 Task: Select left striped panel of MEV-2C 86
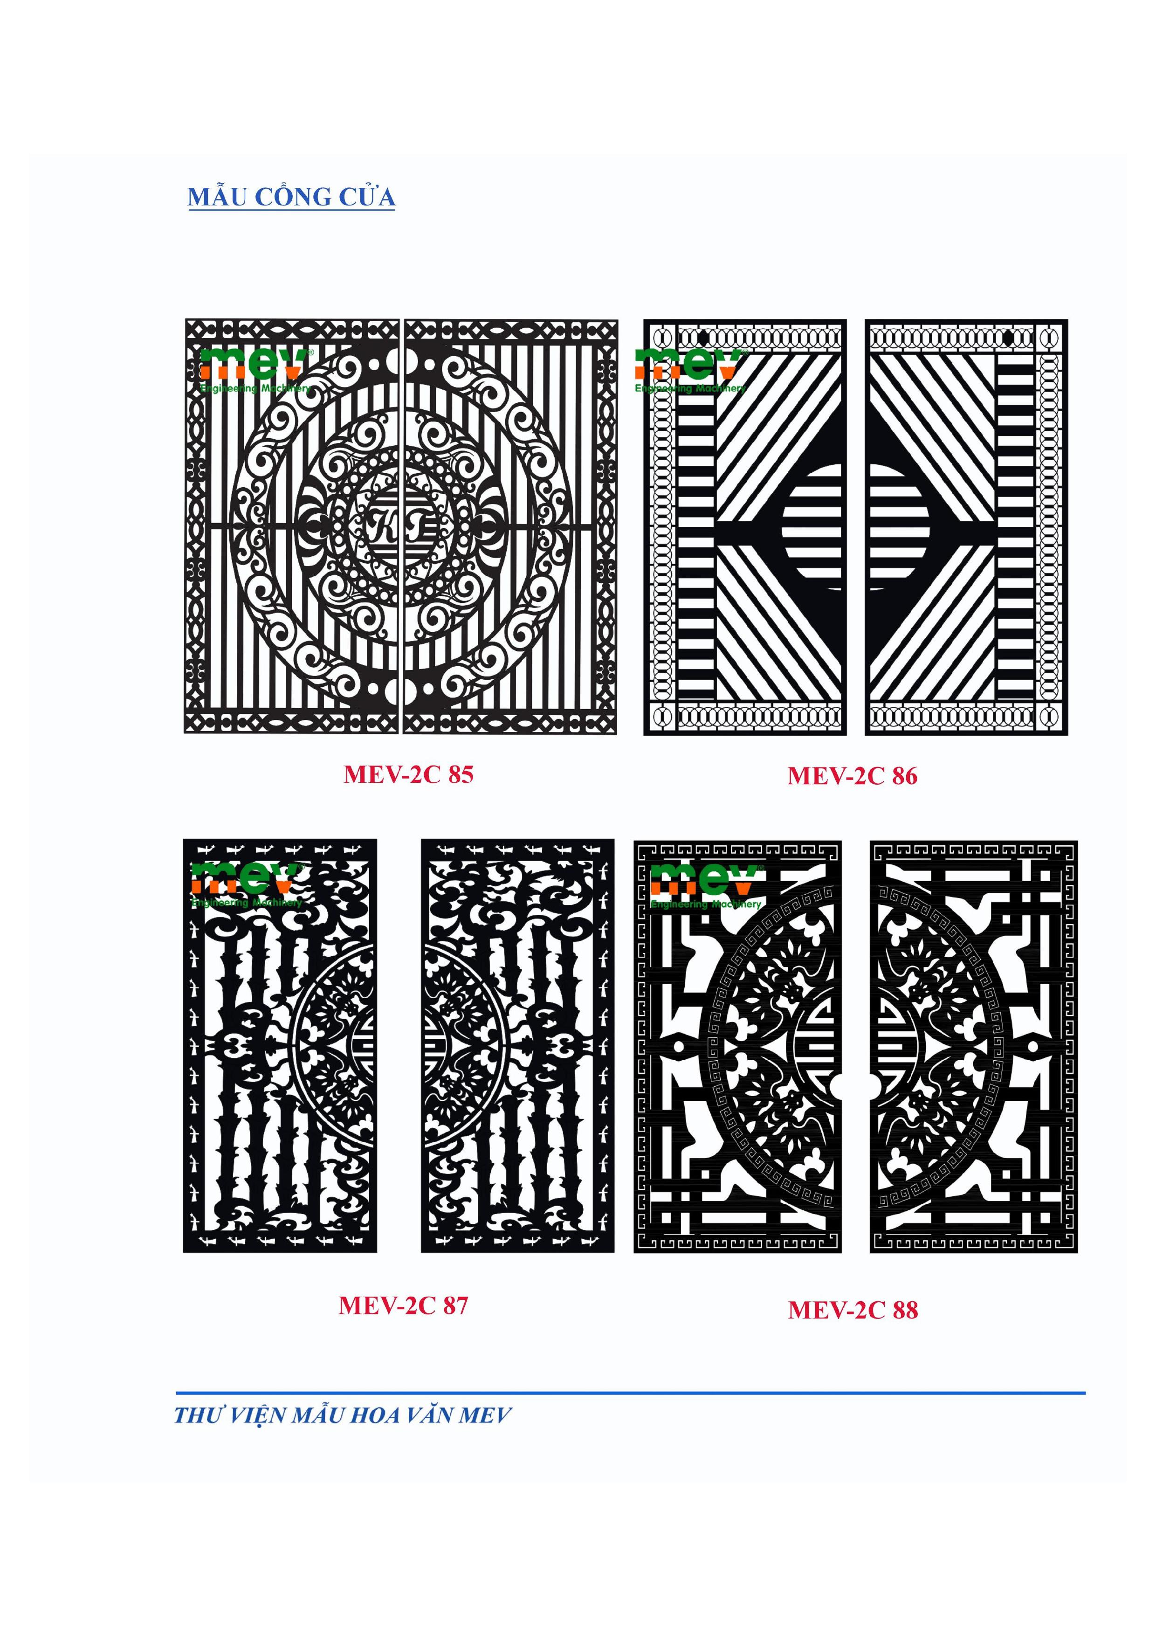click(745, 526)
